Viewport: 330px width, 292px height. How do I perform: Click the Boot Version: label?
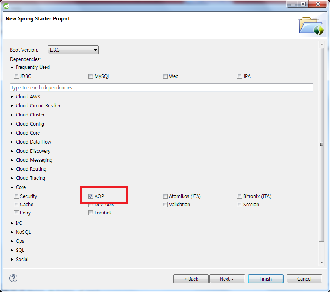pyautogui.click(x=24, y=50)
